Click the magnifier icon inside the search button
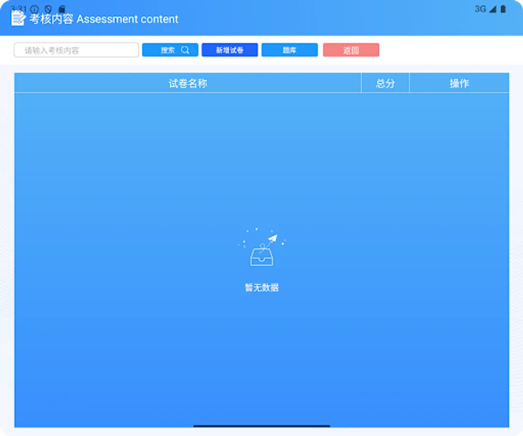The height and width of the screenshot is (436, 523). [x=185, y=50]
